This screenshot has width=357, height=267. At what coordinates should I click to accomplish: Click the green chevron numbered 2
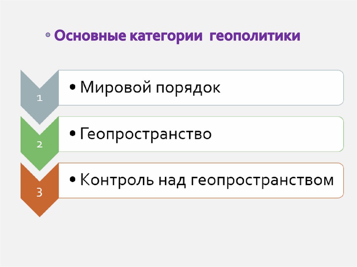coord(39,144)
